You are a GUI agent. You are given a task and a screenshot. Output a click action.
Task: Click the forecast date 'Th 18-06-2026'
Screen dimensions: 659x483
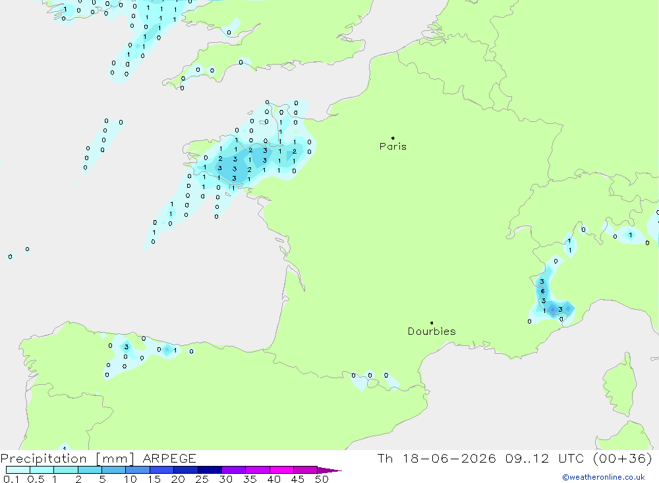[x=436, y=458]
